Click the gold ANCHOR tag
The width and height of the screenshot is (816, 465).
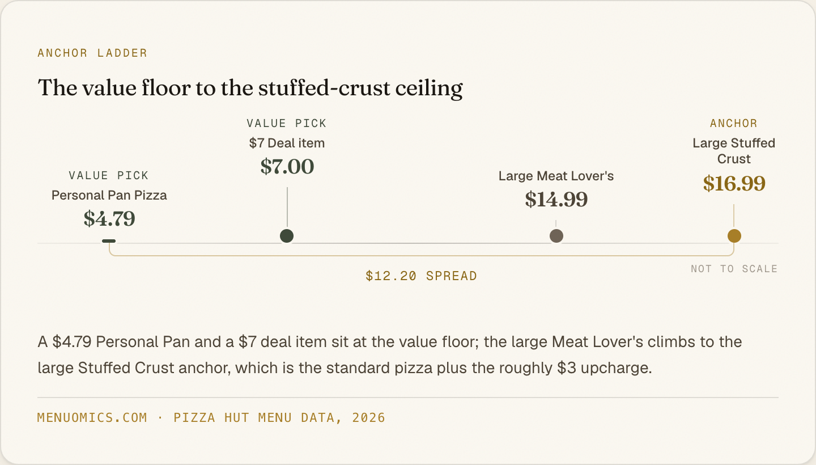click(734, 124)
